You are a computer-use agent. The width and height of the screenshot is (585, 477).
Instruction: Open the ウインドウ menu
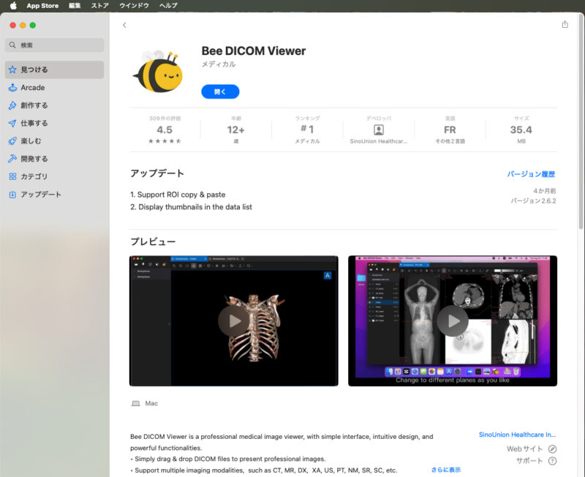pyautogui.click(x=134, y=6)
